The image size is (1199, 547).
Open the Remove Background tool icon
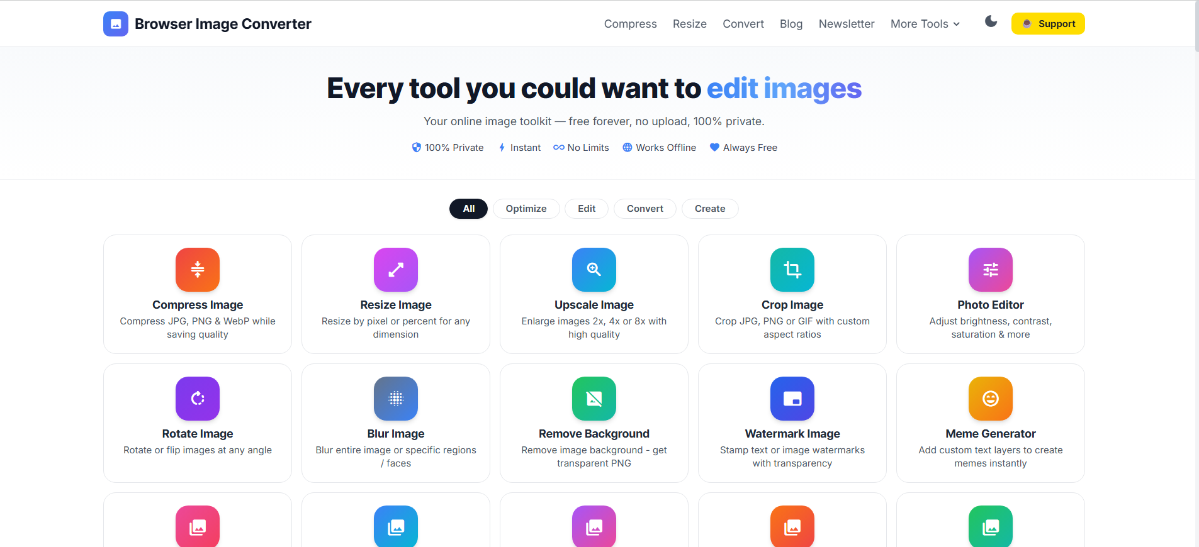594,399
